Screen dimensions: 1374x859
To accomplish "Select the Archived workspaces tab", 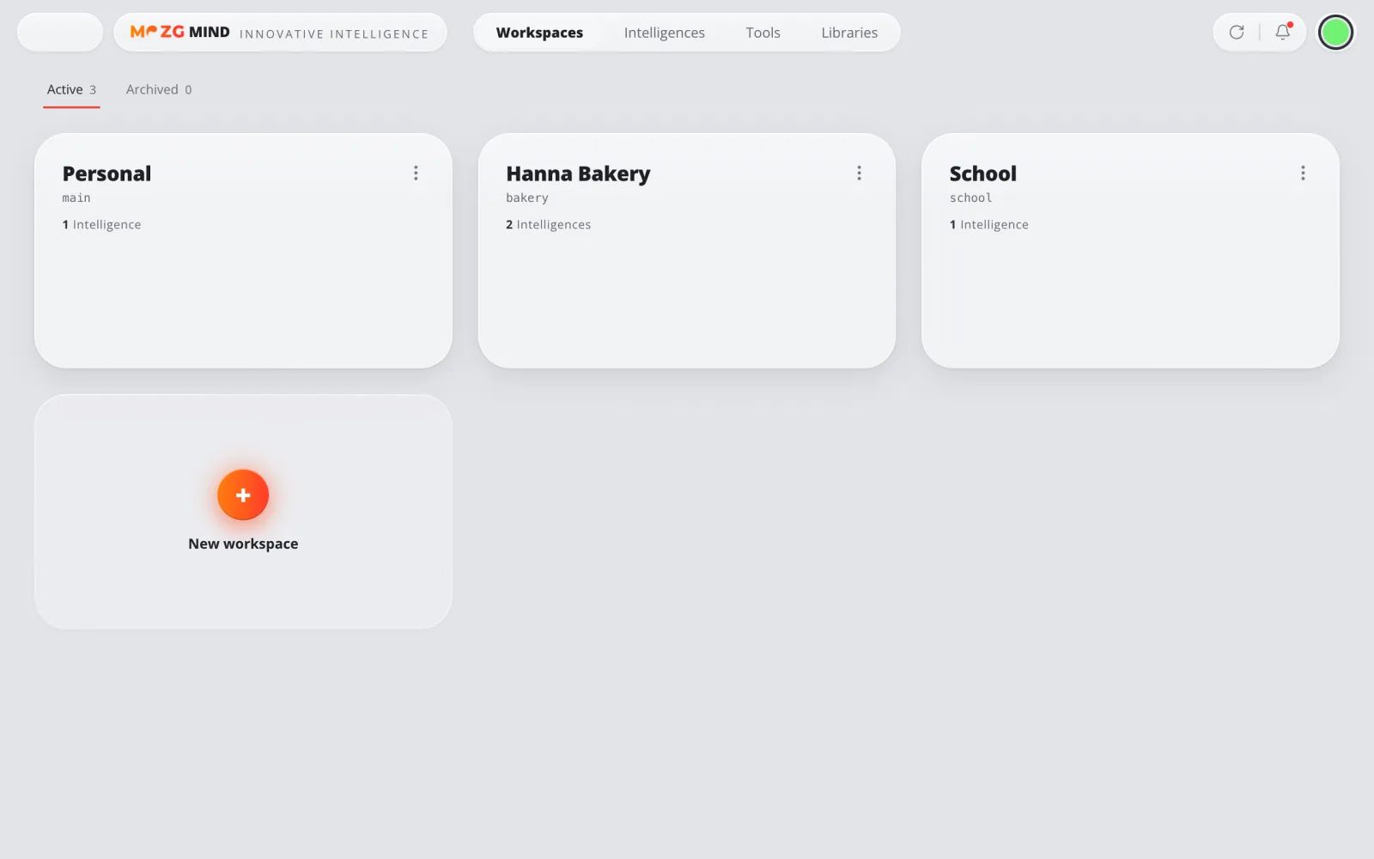I will [x=159, y=89].
